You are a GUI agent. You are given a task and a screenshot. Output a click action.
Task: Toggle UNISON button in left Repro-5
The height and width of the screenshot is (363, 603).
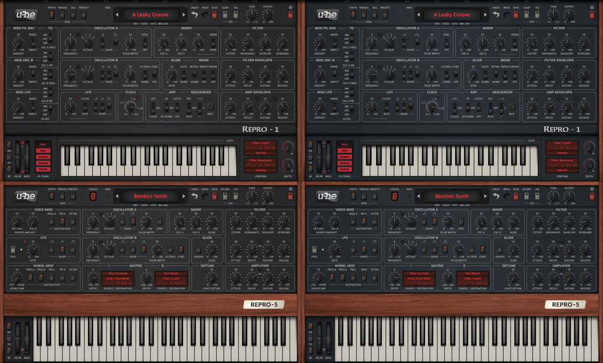pyautogui.click(x=199, y=250)
